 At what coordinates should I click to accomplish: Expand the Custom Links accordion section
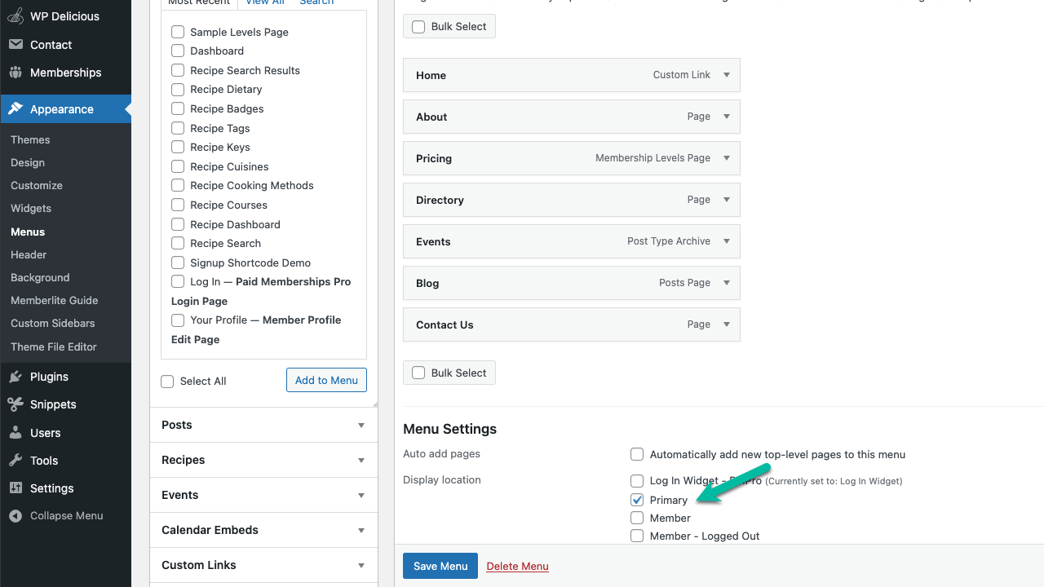(x=263, y=565)
